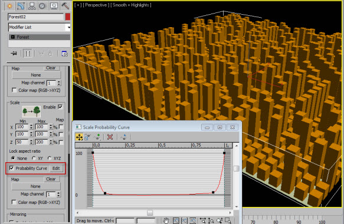Click the curve window horizontal scrollbar thumb
The width and height of the screenshot is (344, 224).
tap(150, 213)
